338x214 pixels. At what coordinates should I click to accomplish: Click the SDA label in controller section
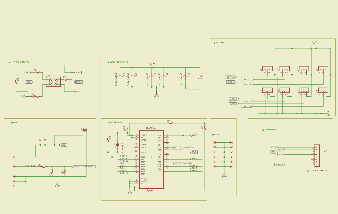point(191,147)
